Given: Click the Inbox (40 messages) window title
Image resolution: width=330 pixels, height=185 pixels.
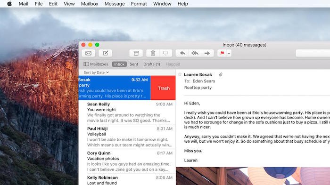Looking at the screenshot, I should [x=244, y=45].
